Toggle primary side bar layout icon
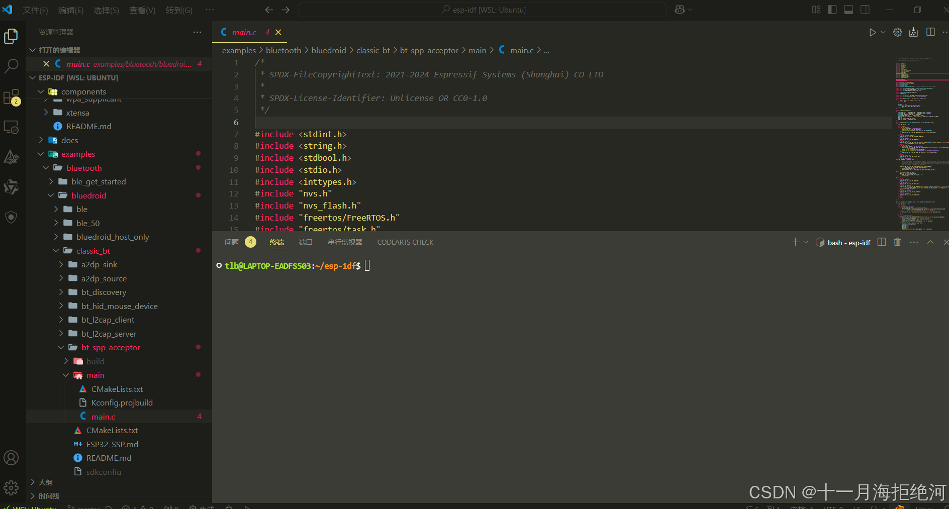This screenshot has height=509, width=949. [x=832, y=10]
